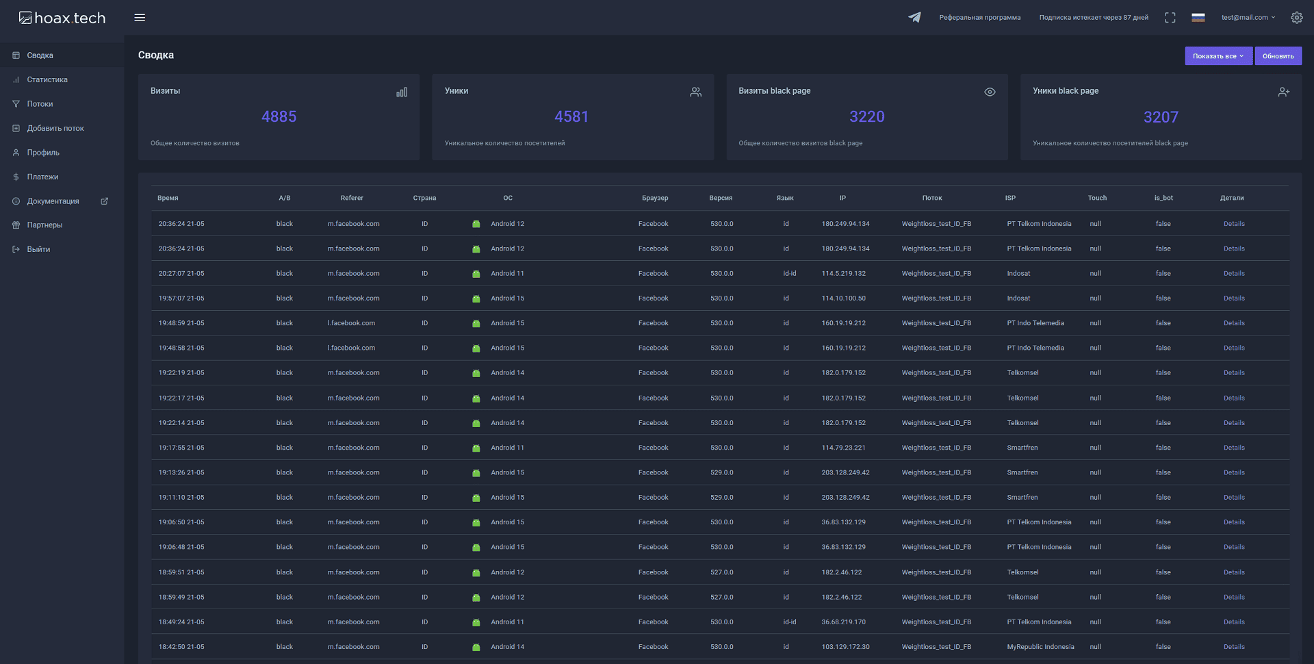The height and width of the screenshot is (664, 1314).
Task: Click the bar chart icon in Визиты card
Action: tap(402, 92)
